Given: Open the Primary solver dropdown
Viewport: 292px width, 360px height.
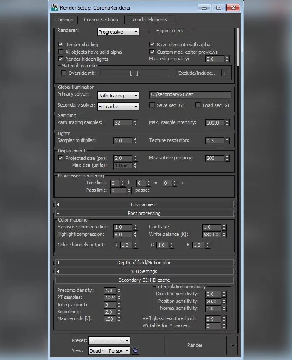Looking at the screenshot, I should (118, 96).
